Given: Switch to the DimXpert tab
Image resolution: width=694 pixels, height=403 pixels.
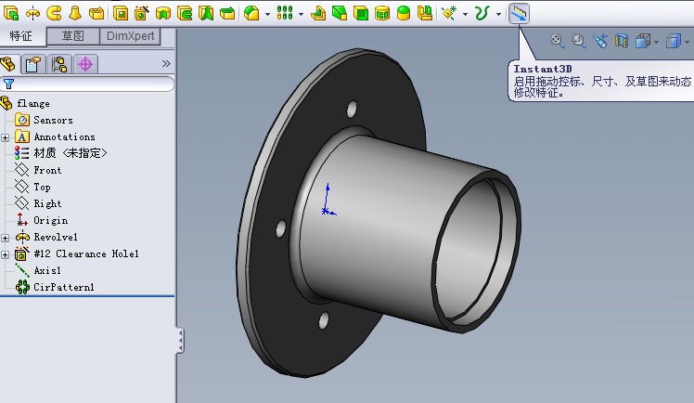Looking at the screenshot, I should point(130,36).
